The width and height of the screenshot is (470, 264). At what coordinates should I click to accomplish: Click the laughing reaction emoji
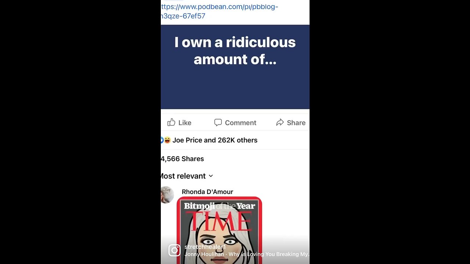167,140
